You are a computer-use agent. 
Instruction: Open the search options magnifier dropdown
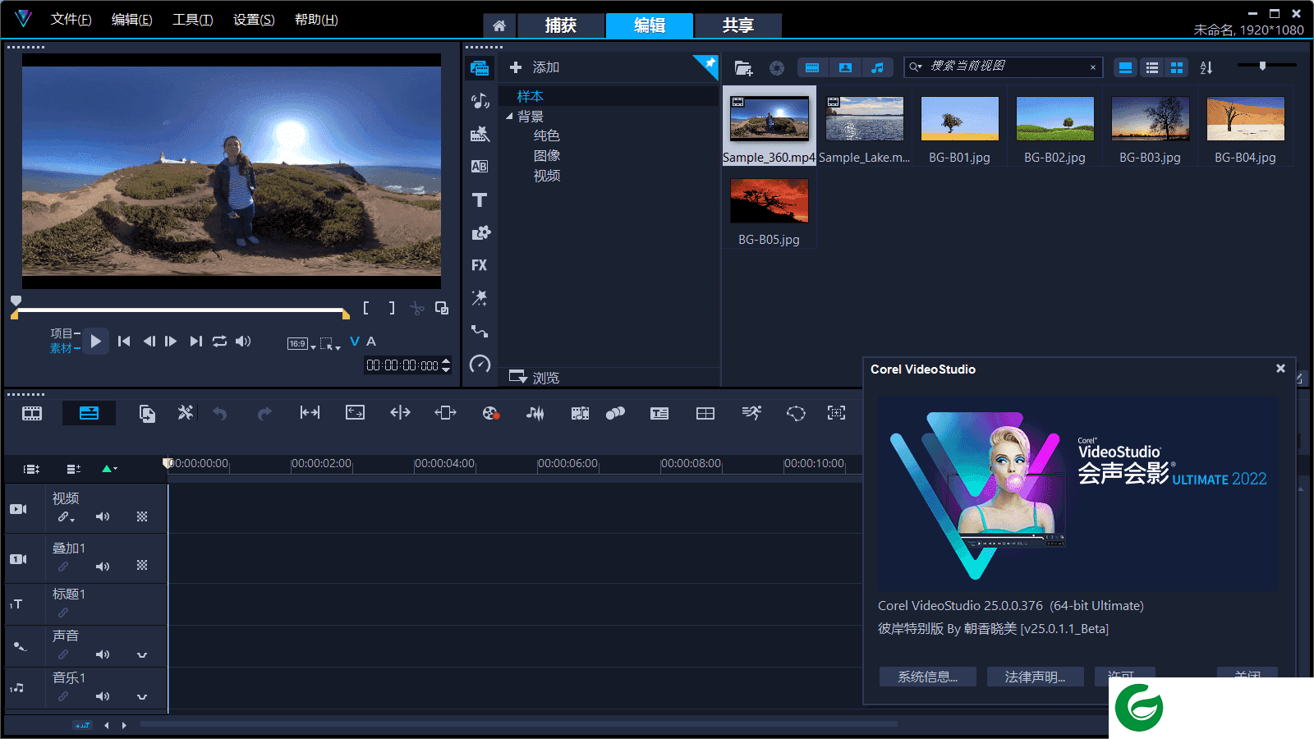click(x=916, y=67)
